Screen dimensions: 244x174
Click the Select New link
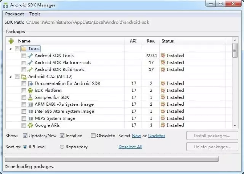pyautogui.click(x=136, y=136)
